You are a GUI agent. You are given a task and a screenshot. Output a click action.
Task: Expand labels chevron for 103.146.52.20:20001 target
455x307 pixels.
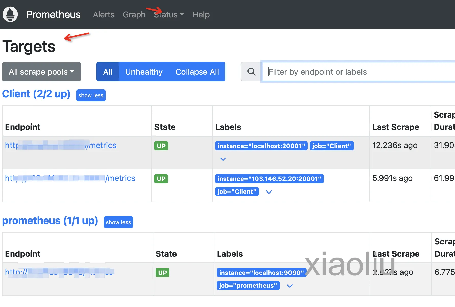tap(269, 192)
